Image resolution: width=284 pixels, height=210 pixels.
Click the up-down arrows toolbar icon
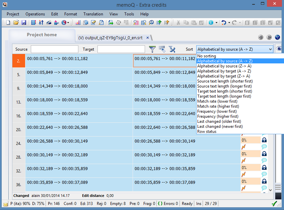point(41,23)
